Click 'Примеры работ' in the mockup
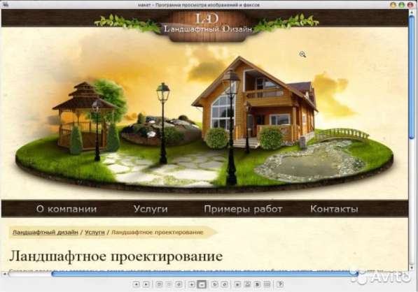418x292 pixels. click(243, 209)
